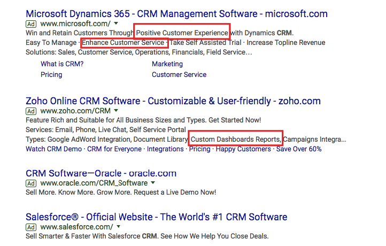Viewport: 386px width, 246px height.
Task: Open Zoho's Integrations link
Action: tap(165, 149)
